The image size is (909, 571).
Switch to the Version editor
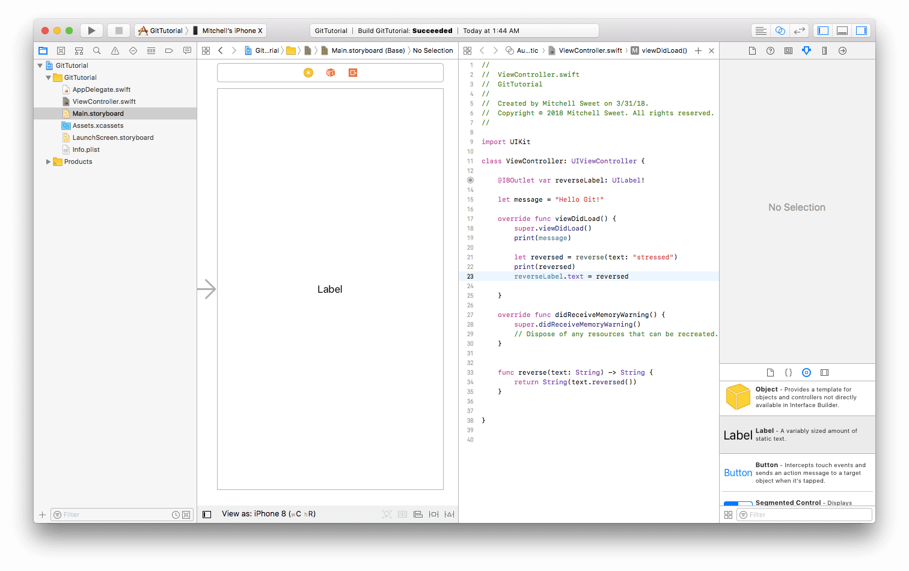pyautogui.click(x=799, y=31)
